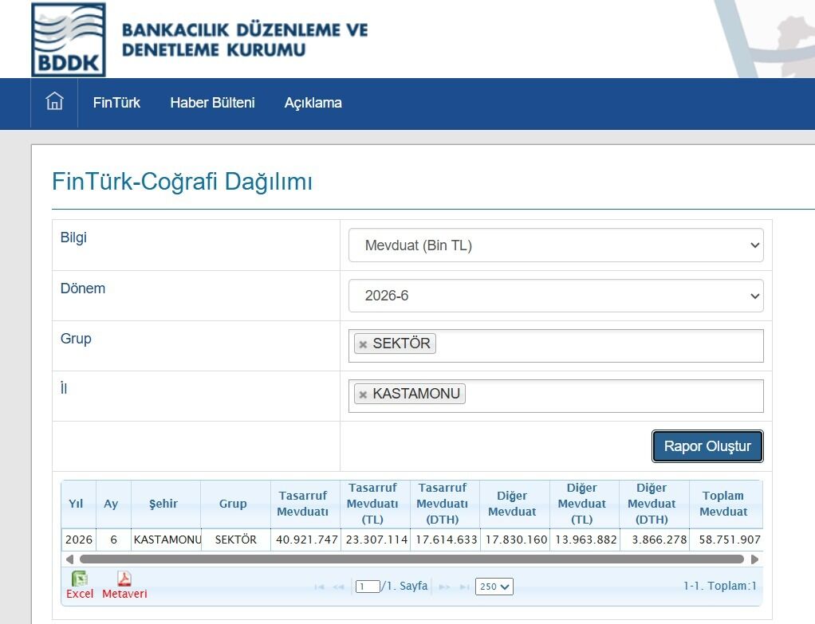The width and height of the screenshot is (815, 624).
Task: Go to previous page in pager
Action: 338,587
